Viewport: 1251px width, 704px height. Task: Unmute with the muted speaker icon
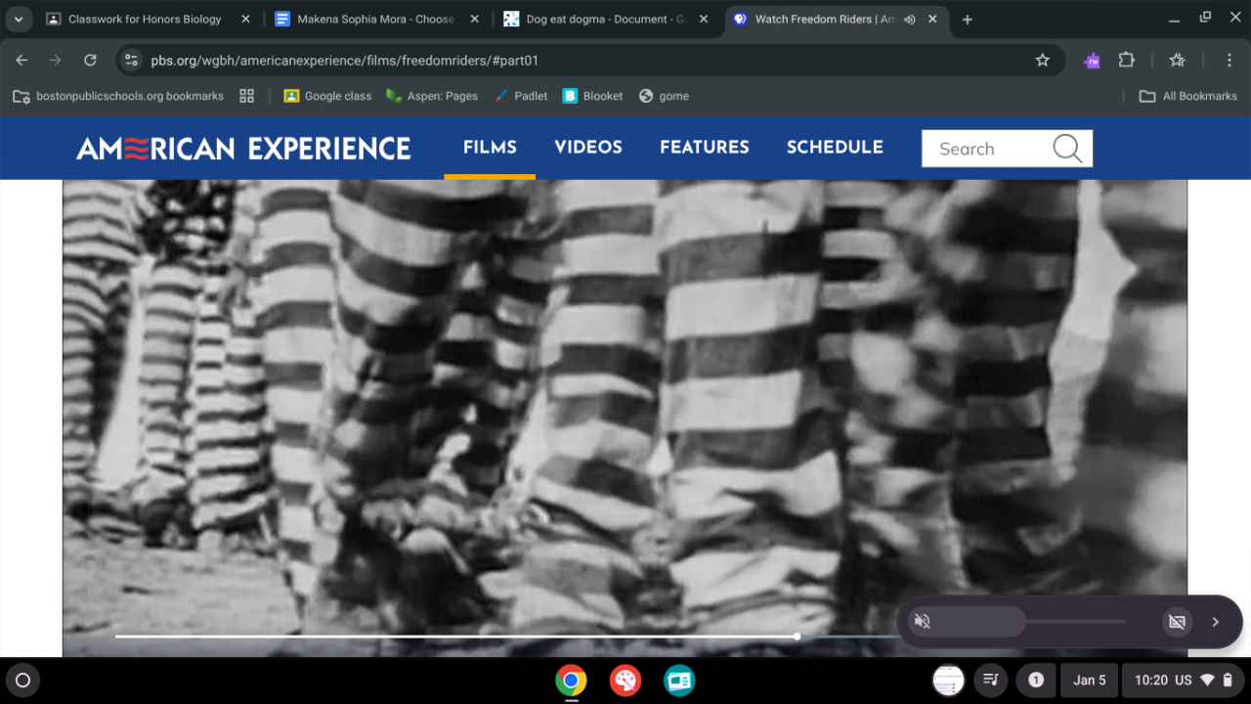click(922, 622)
